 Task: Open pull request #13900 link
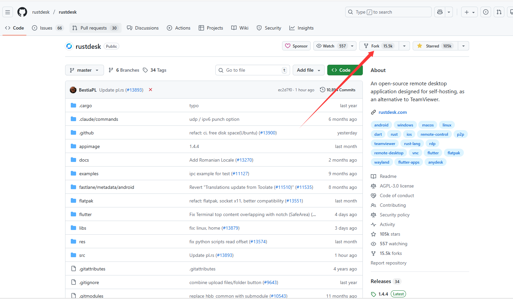pos(267,133)
